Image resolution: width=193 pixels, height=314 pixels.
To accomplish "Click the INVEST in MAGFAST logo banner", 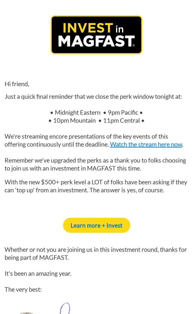I will (x=96, y=35).
